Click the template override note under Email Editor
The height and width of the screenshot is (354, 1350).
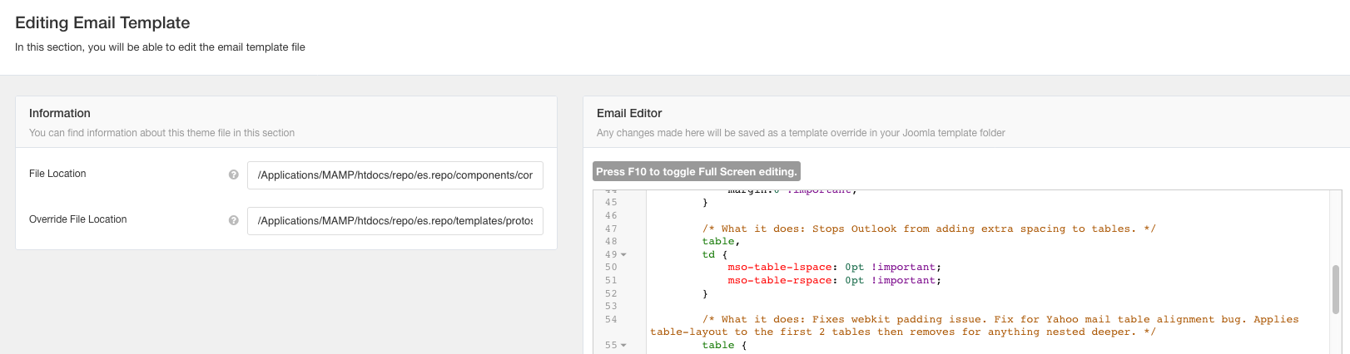(801, 133)
